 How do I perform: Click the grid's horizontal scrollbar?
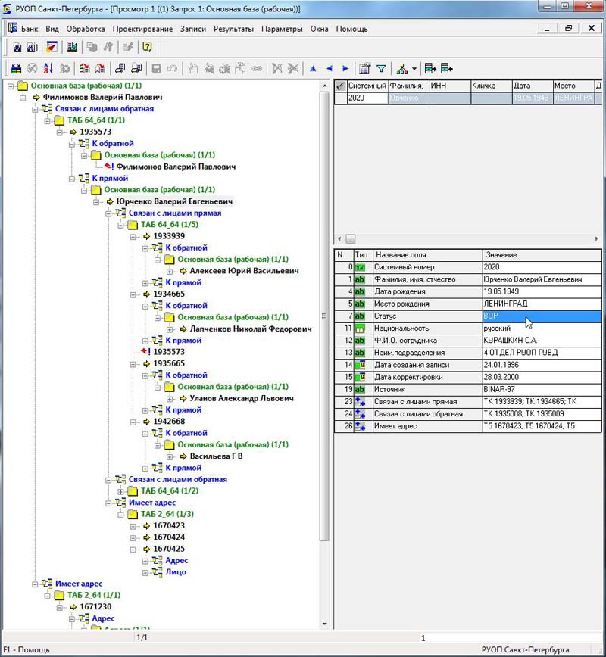coord(470,238)
